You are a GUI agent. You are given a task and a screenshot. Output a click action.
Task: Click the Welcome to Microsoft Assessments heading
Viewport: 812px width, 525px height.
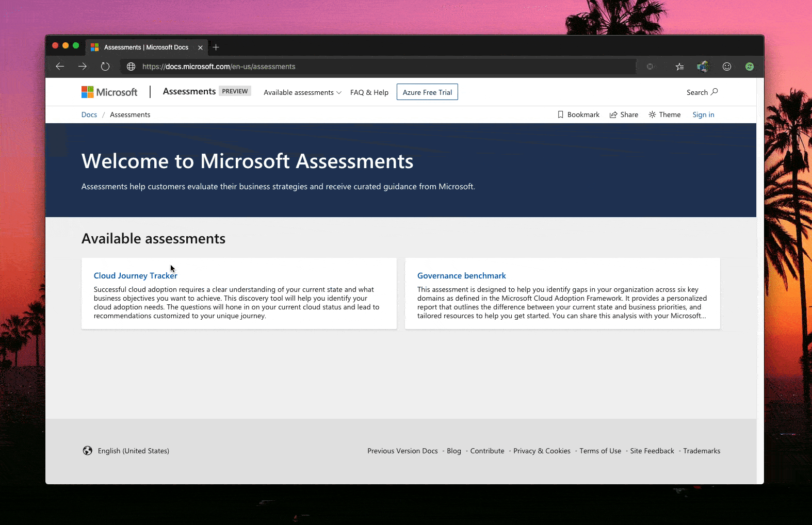tap(248, 161)
